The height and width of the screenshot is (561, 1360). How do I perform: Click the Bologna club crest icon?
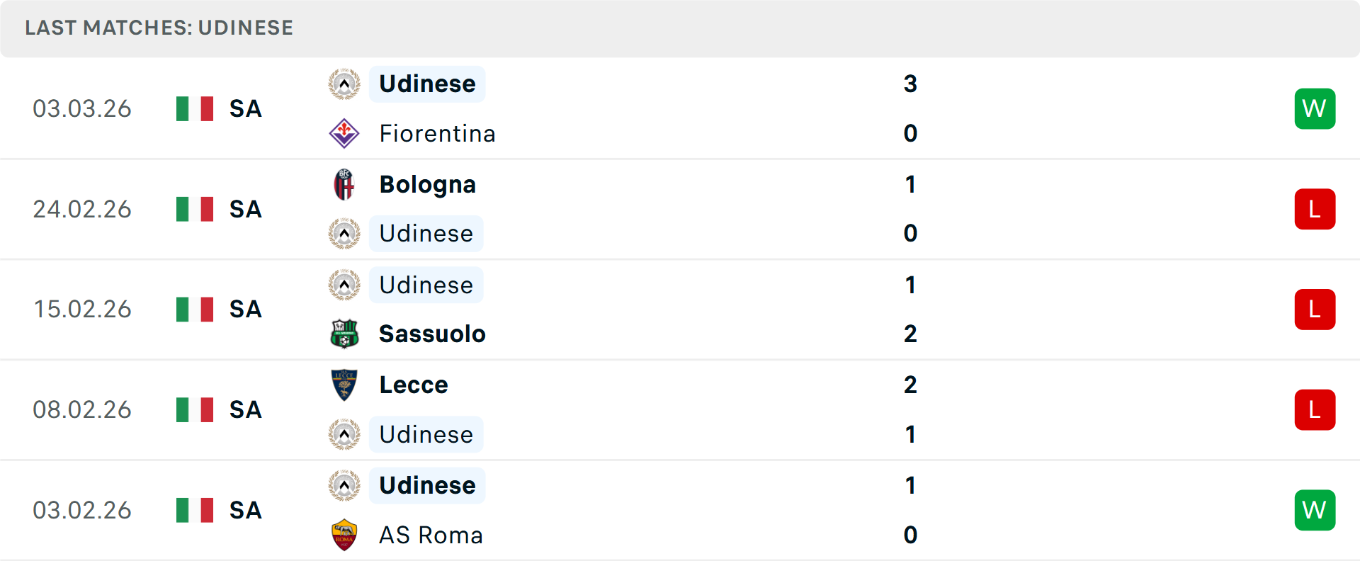344,184
